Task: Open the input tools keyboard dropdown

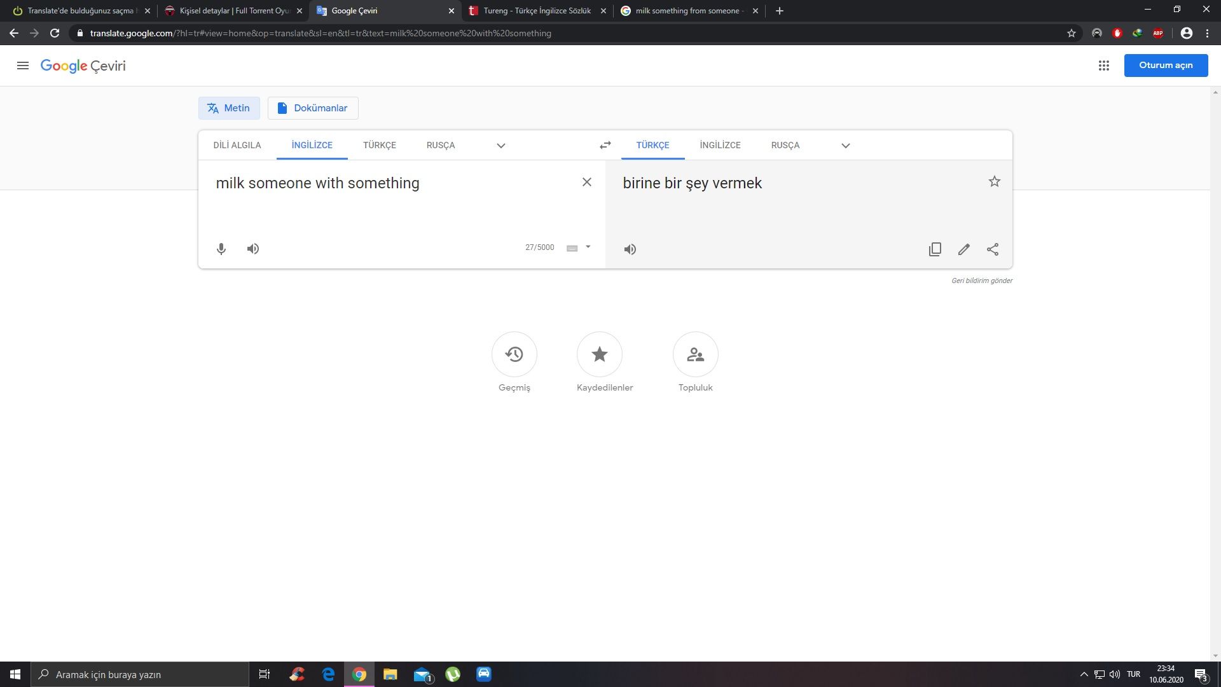Action: (588, 247)
